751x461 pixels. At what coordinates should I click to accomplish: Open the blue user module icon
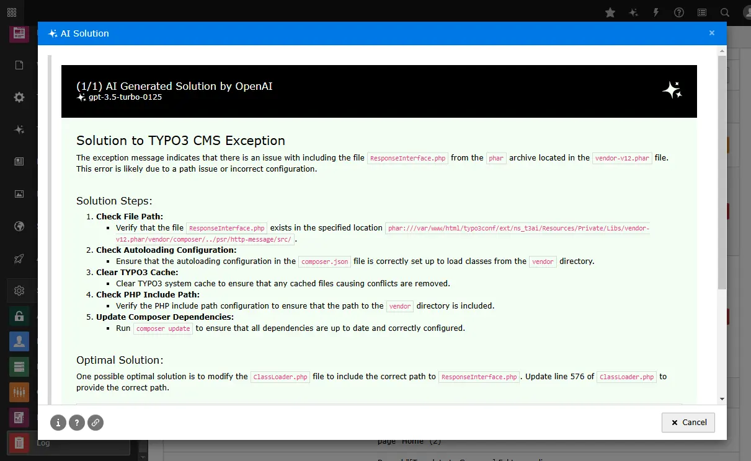pyautogui.click(x=19, y=341)
